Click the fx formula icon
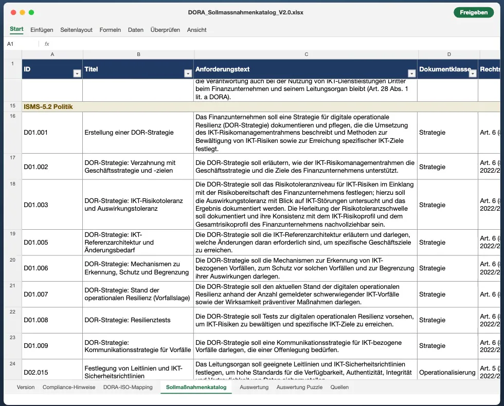 click(47, 44)
